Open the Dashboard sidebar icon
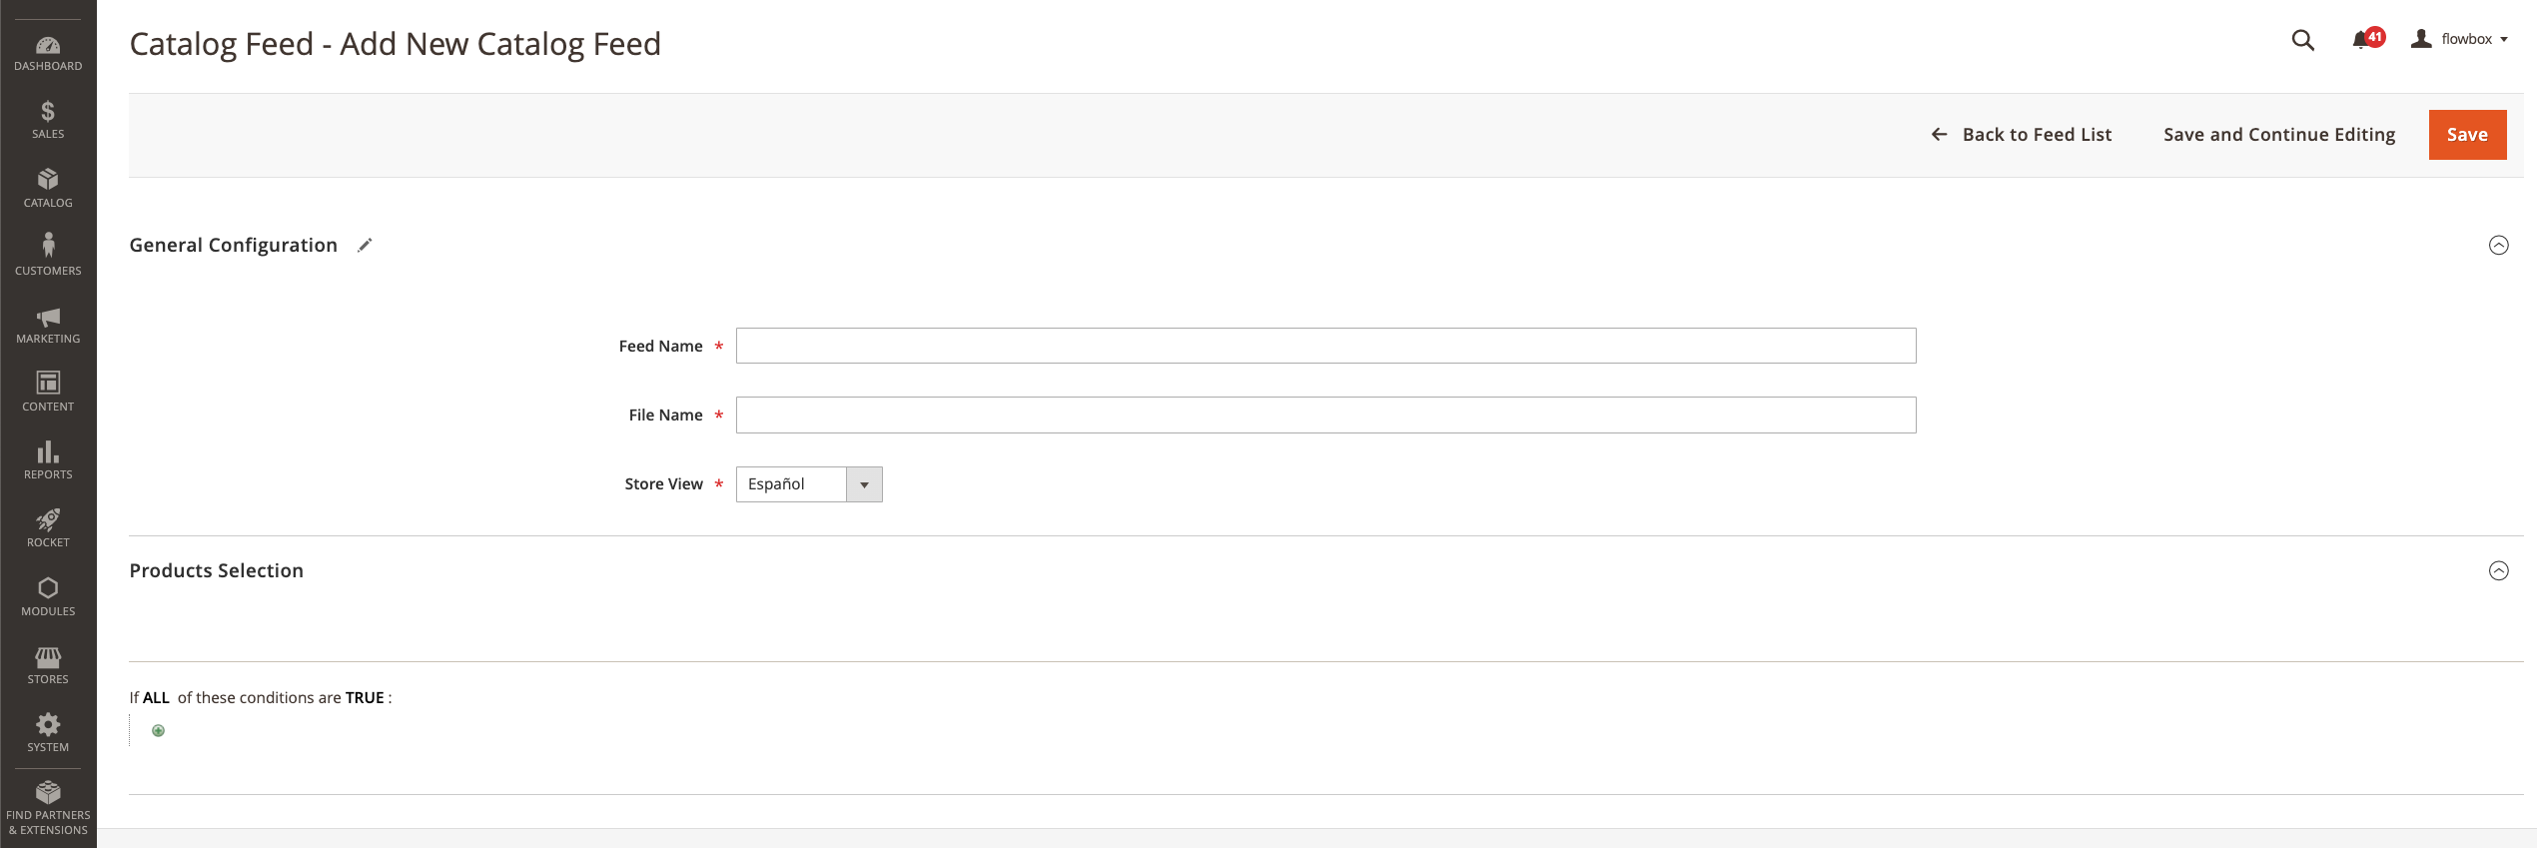 pos(48,52)
